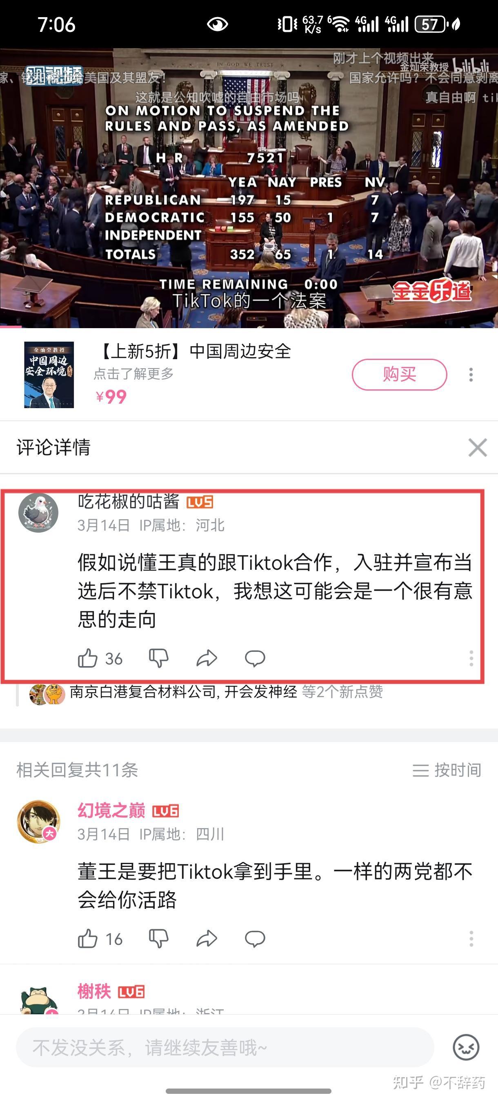Open 幻境之巅's user profile name
Image resolution: width=498 pixels, height=1102 pixels.
pos(111,811)
